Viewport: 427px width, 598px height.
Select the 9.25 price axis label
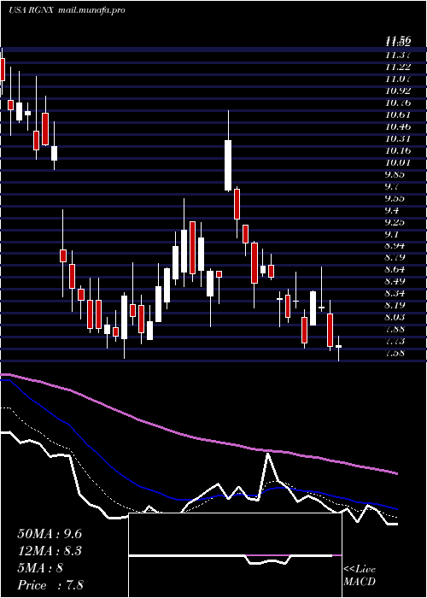click(x=395, y=222)
